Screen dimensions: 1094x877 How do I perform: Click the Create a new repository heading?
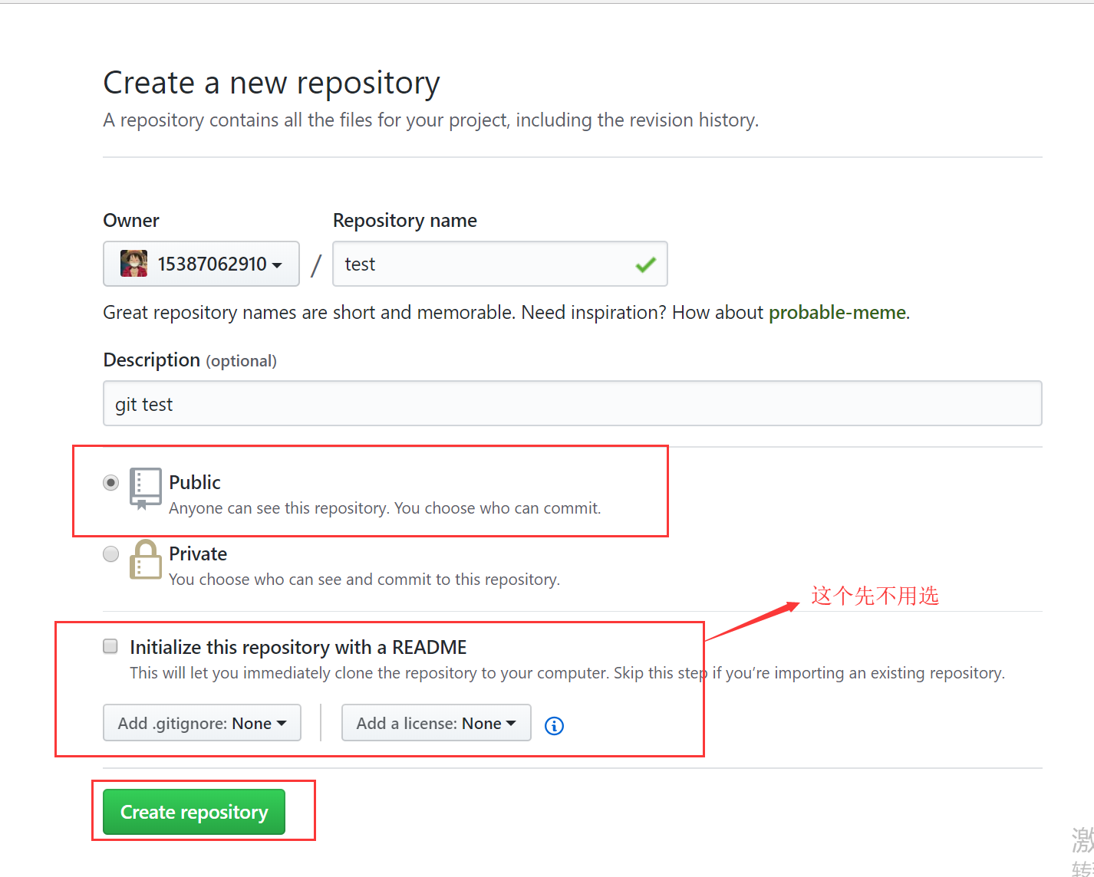(x=272, y=83)
